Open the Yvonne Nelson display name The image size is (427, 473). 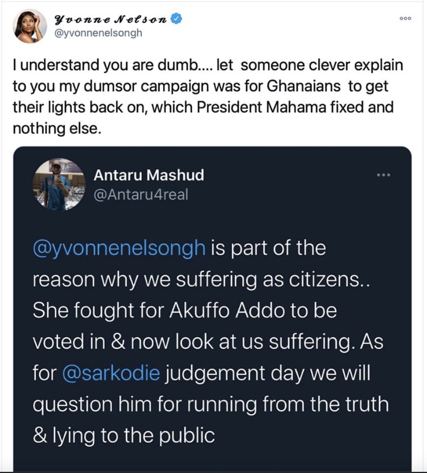click(x=110, y=19)
